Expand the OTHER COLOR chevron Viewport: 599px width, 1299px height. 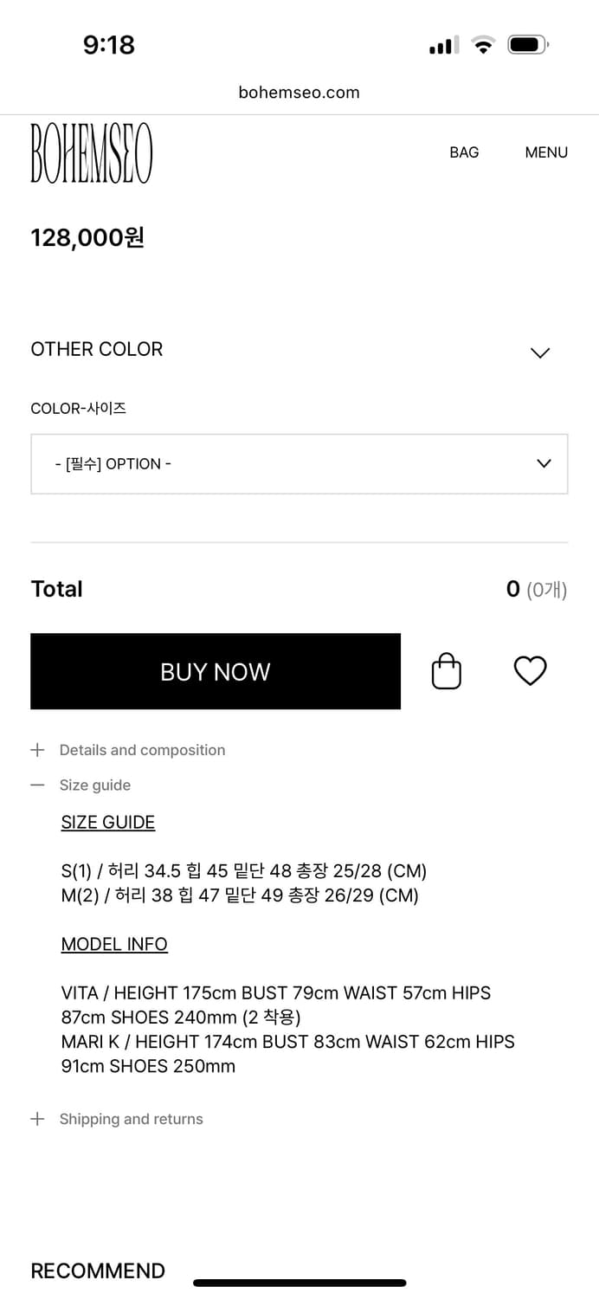(x=540, y=352)
